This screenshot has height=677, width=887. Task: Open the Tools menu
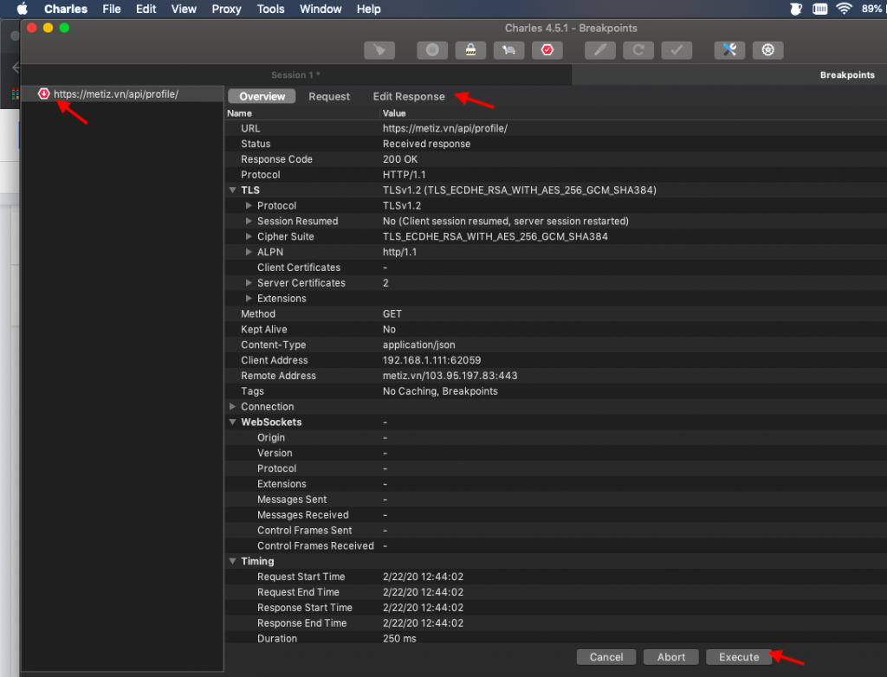tap(270, 9)
